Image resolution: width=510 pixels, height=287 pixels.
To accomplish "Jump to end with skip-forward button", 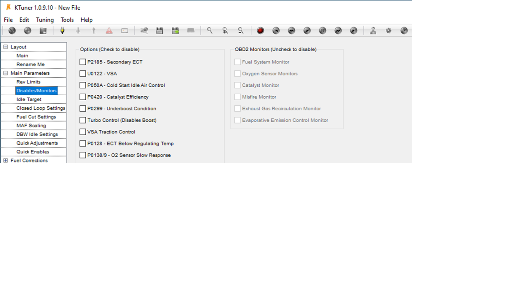I will (x=354, y=31).
